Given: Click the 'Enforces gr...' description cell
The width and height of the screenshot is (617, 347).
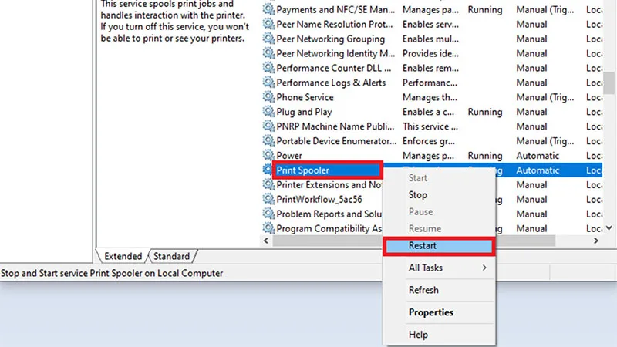Looking at the screenshot, I should point(429,141).
